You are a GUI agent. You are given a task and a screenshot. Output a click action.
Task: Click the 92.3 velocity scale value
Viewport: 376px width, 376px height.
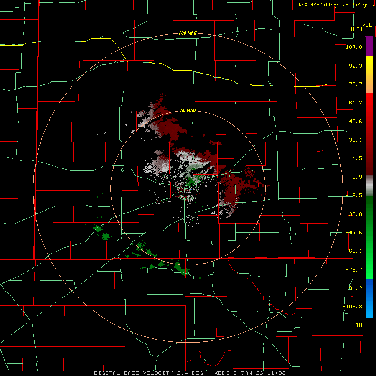click(x=356, y=66)
